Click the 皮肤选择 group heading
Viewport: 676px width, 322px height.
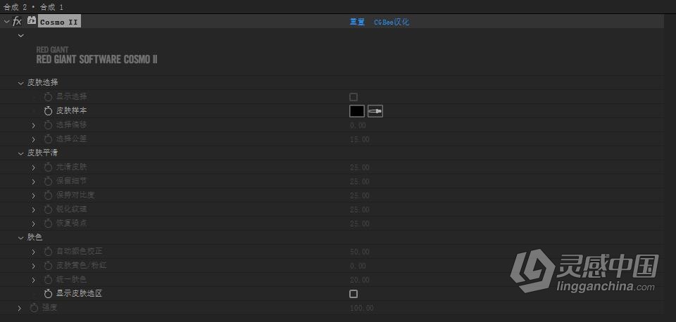coord(43,83)
